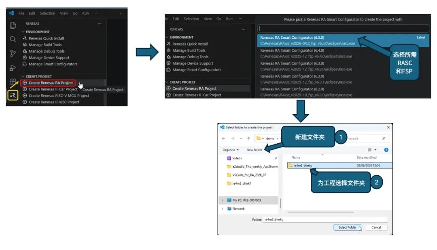
Task: Expand the My PC node in the folder dialog
Action: pyautogui.click(x=223, y=200)
